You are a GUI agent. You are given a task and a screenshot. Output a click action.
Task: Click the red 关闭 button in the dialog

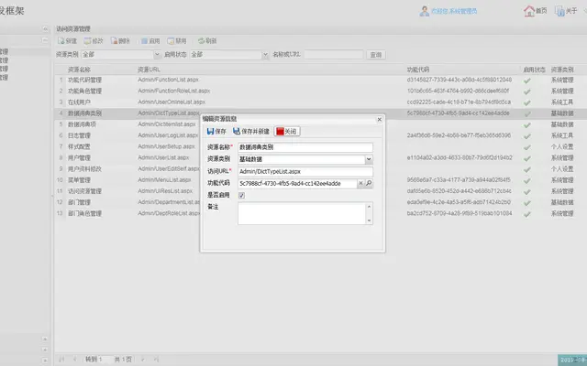(x=287, y=132)
